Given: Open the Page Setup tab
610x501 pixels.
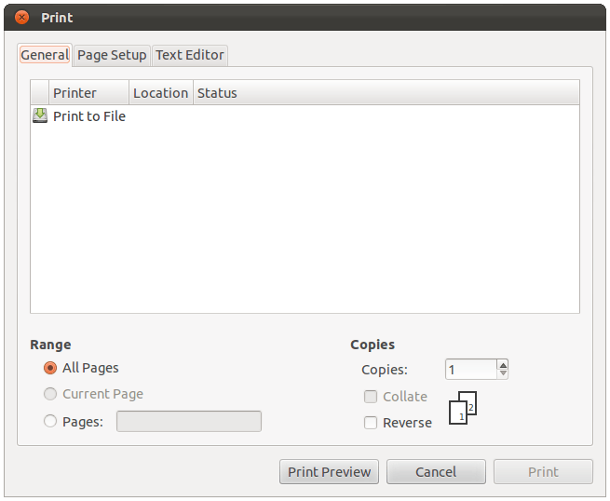Looking at the screenshot, I should click(112, 55).
